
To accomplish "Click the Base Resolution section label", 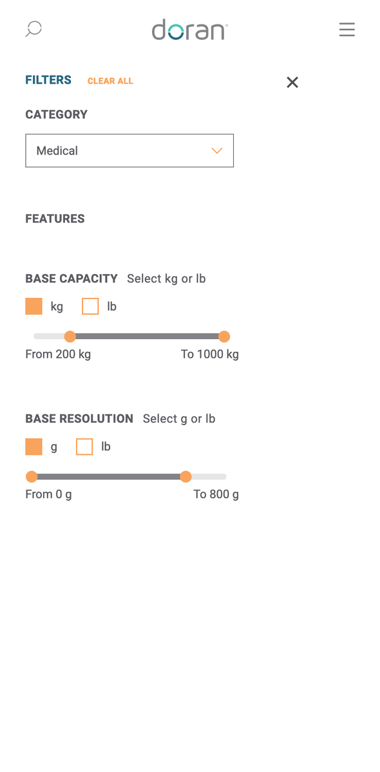I will (79, 419).
